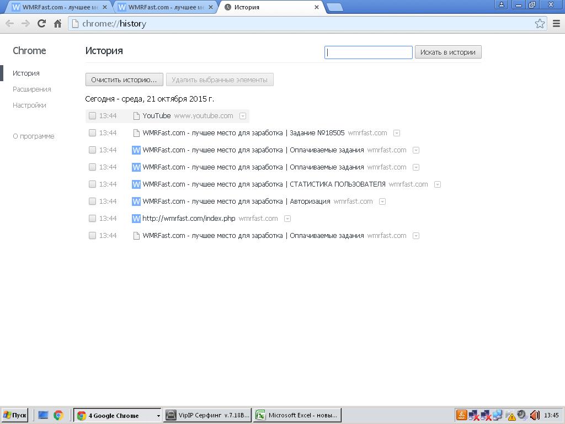
Task: Open the Пуск start button
Action: (x=14, y=415)
